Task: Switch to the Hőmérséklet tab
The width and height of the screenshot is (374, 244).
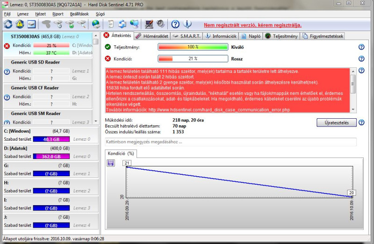Action: click(151, 36)
